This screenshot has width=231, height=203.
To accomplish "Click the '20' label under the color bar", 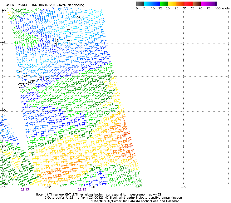I will tap(168, 8).
